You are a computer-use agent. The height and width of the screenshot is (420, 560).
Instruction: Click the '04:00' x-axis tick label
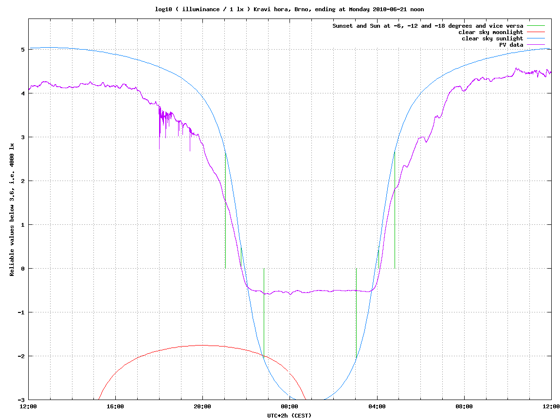click(377, 406)
